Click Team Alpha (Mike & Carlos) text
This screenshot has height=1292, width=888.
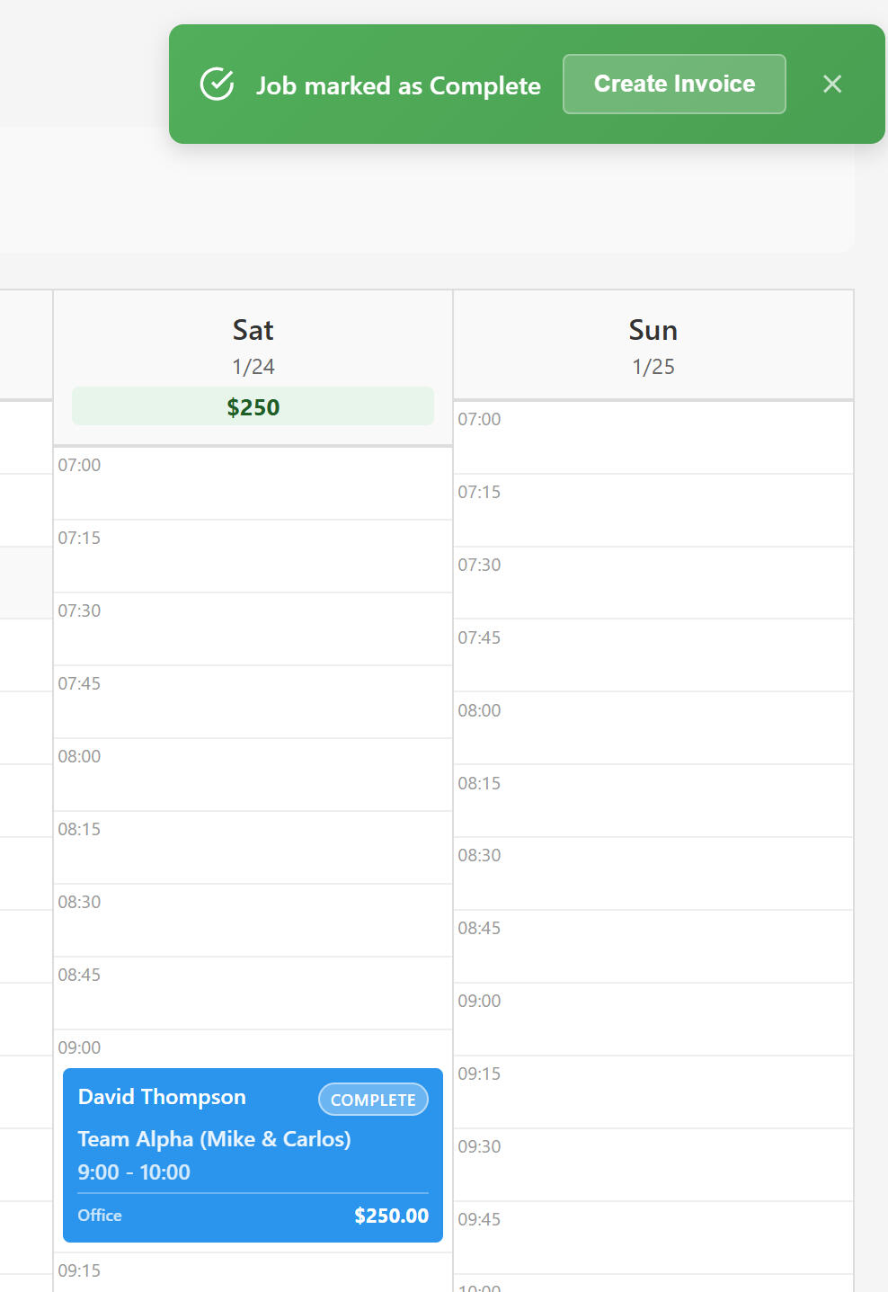click(x=214, y=1139)
